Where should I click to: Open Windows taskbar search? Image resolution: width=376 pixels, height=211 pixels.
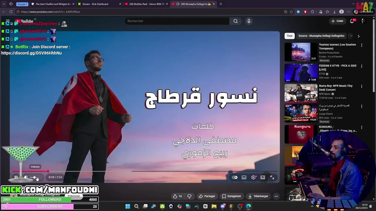coord(136,206)
